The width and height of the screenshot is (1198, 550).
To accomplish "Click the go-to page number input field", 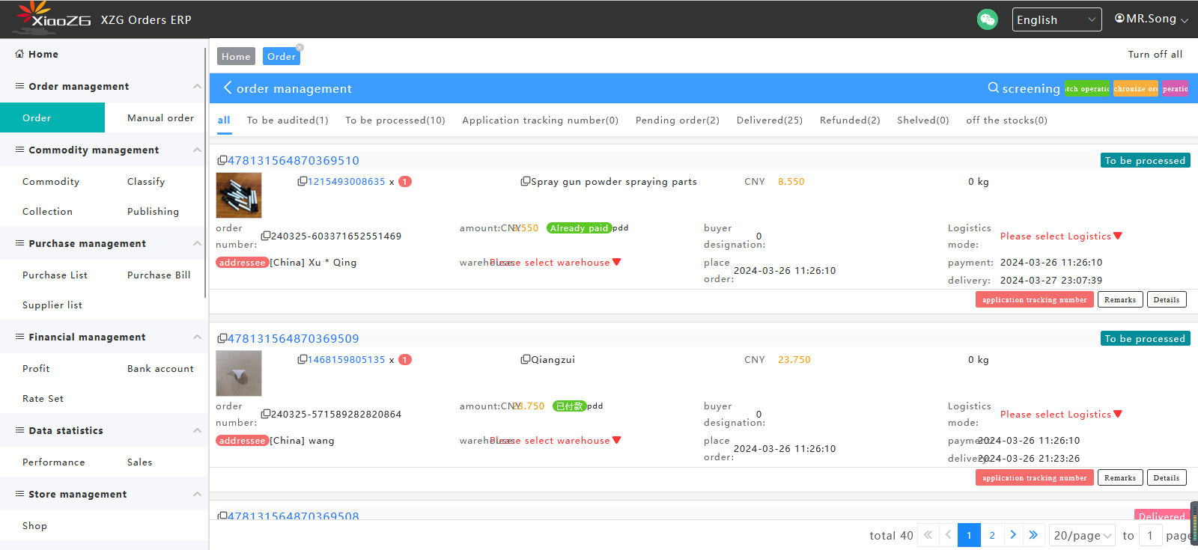I will coord(1150,535).
